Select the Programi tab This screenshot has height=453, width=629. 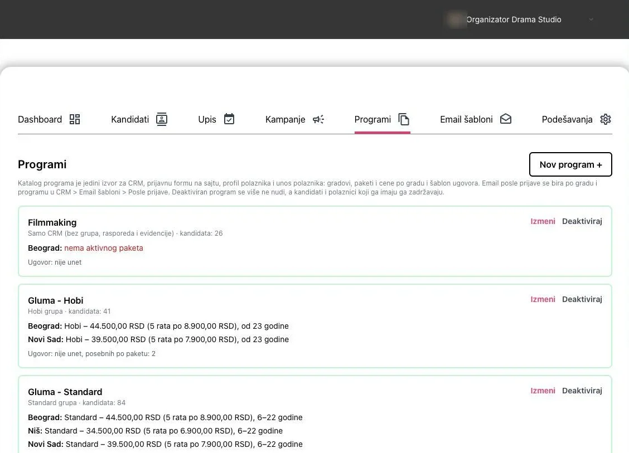click(382, 119)
